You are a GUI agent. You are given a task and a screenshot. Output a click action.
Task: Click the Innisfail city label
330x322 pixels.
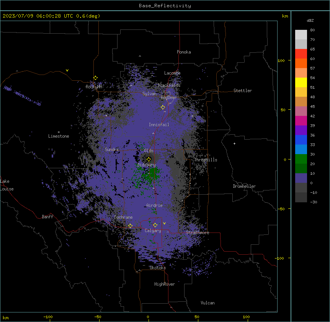tap(159, 125)
